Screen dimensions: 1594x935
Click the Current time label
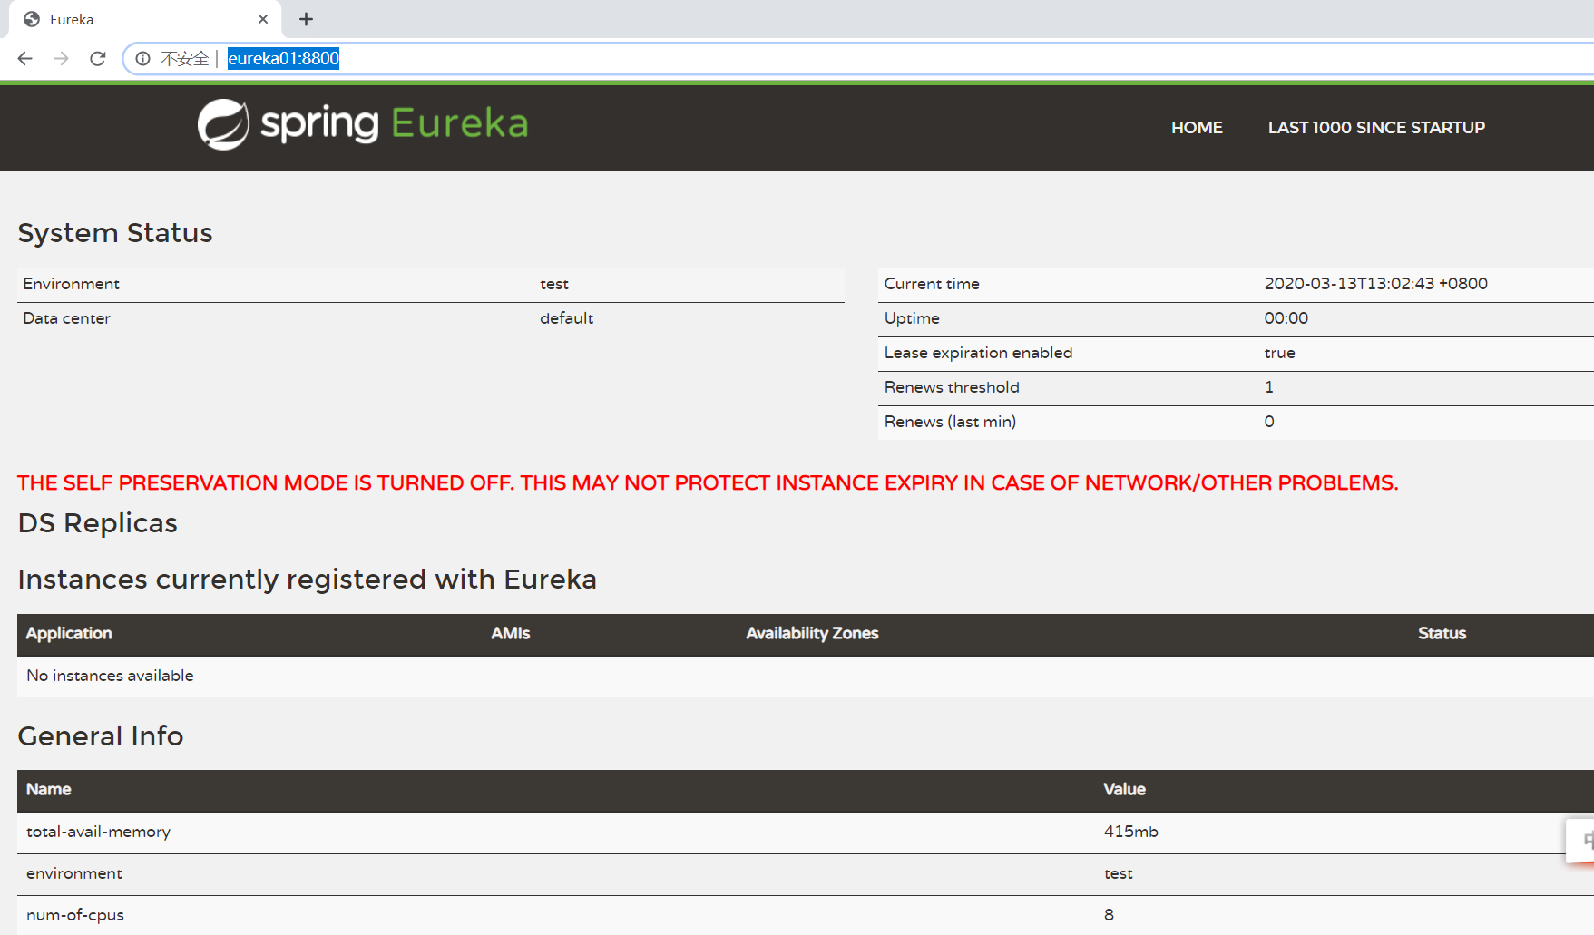[932, 284]
